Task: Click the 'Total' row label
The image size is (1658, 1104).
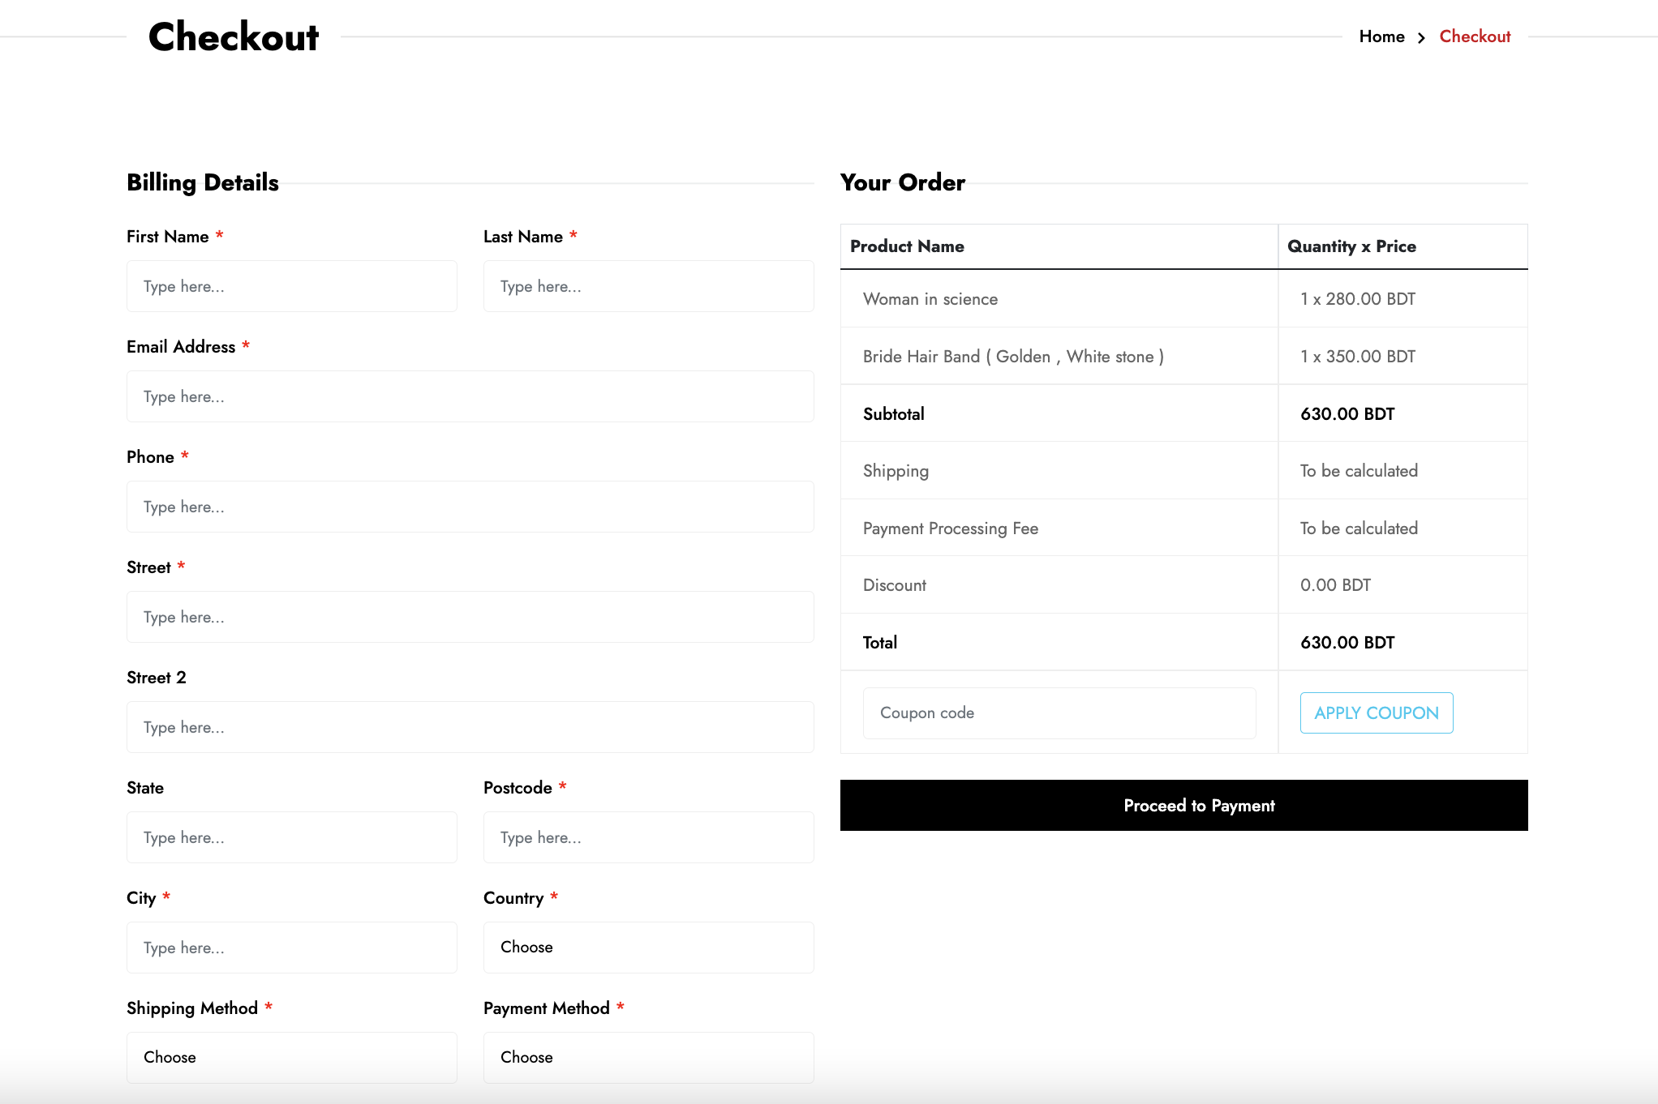Action: click(880, 643)
